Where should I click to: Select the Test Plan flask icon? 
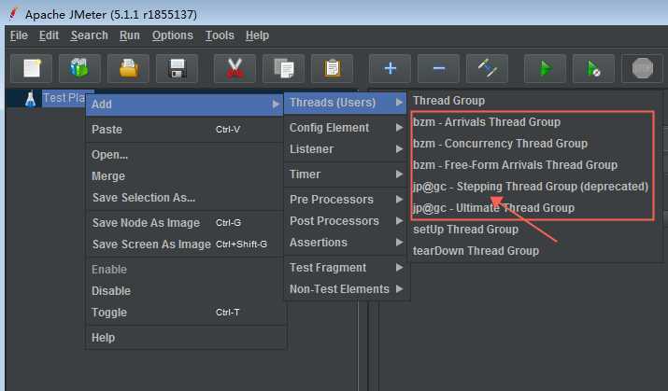pyautogui.click(x=30, y=99)
